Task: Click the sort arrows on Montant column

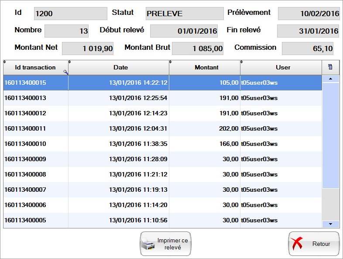Action: coord(171,62)
